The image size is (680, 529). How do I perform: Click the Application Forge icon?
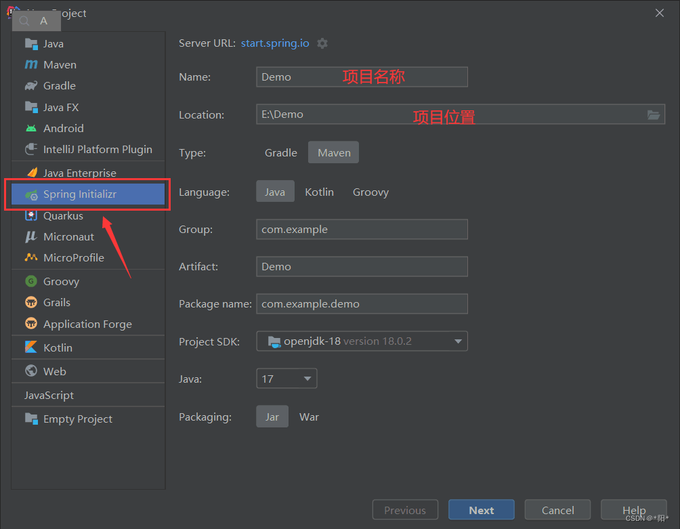31,324
